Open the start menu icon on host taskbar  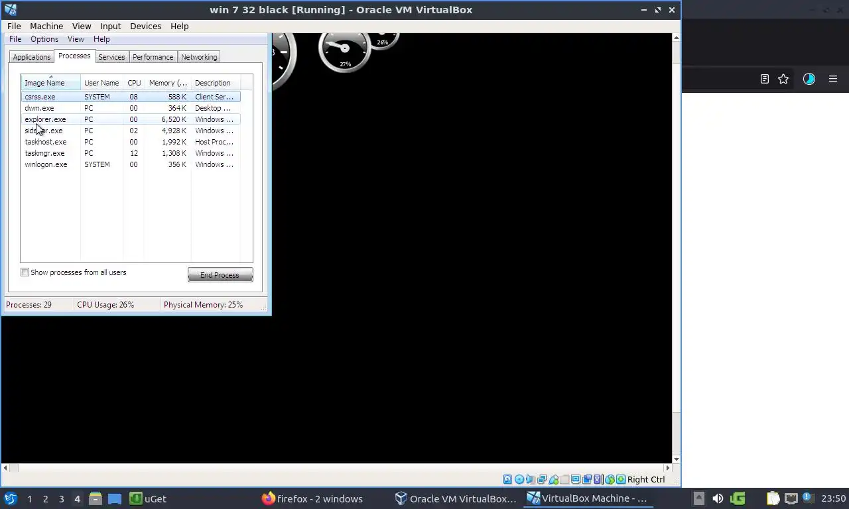point(10,498)
